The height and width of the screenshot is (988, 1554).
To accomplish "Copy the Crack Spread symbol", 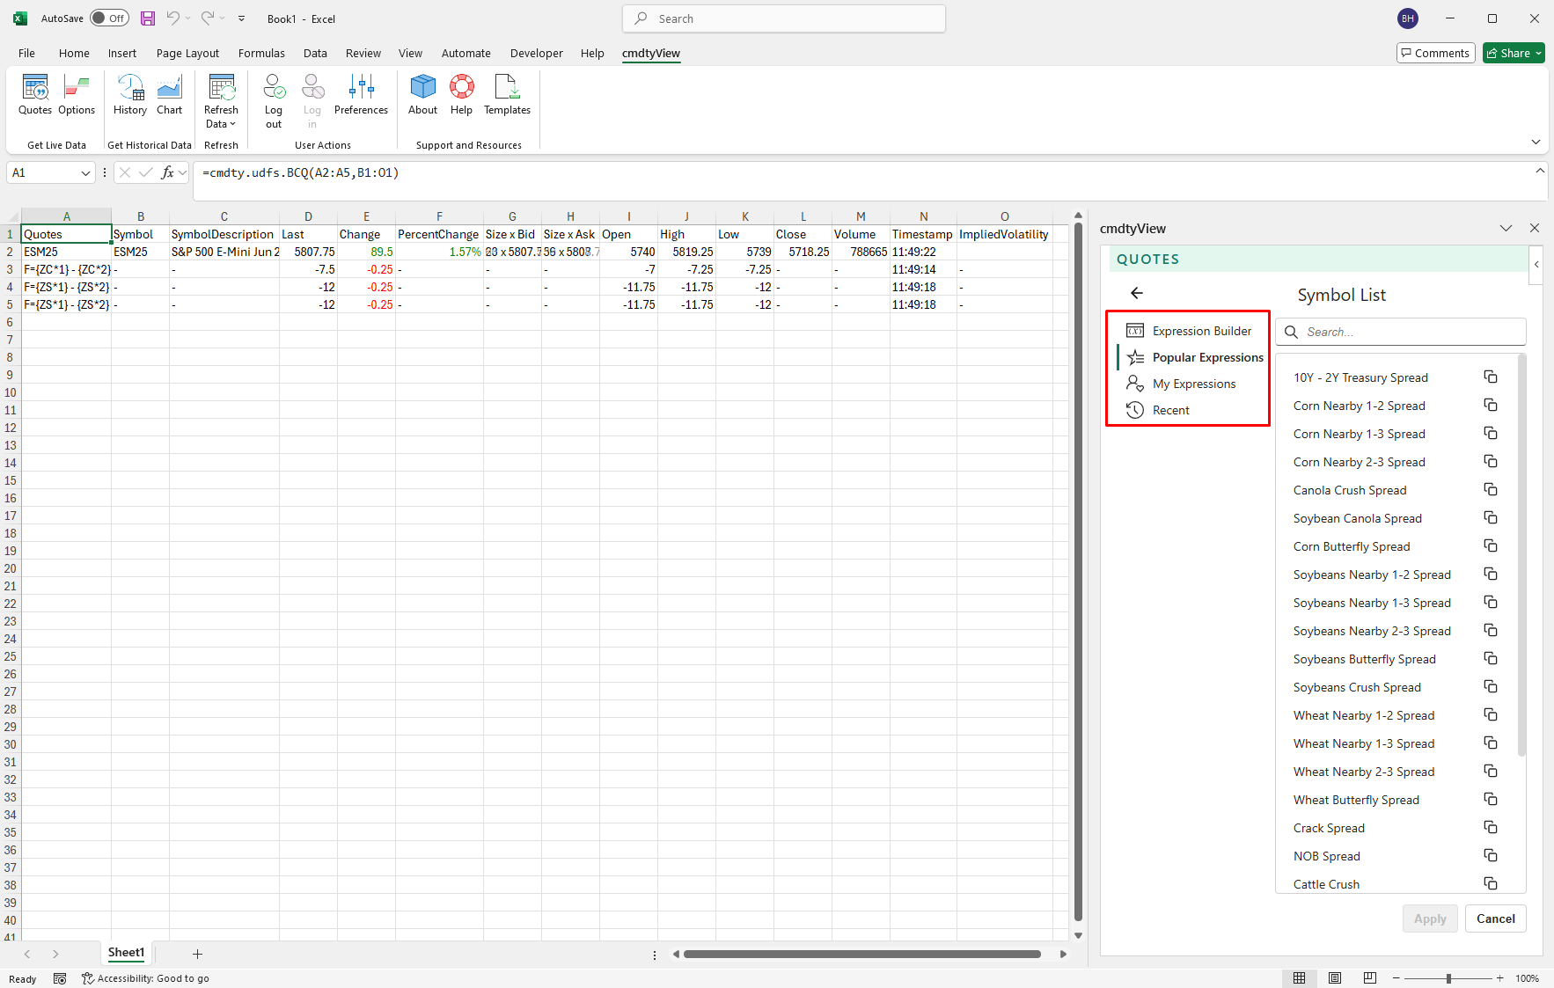I will 1490,827.
